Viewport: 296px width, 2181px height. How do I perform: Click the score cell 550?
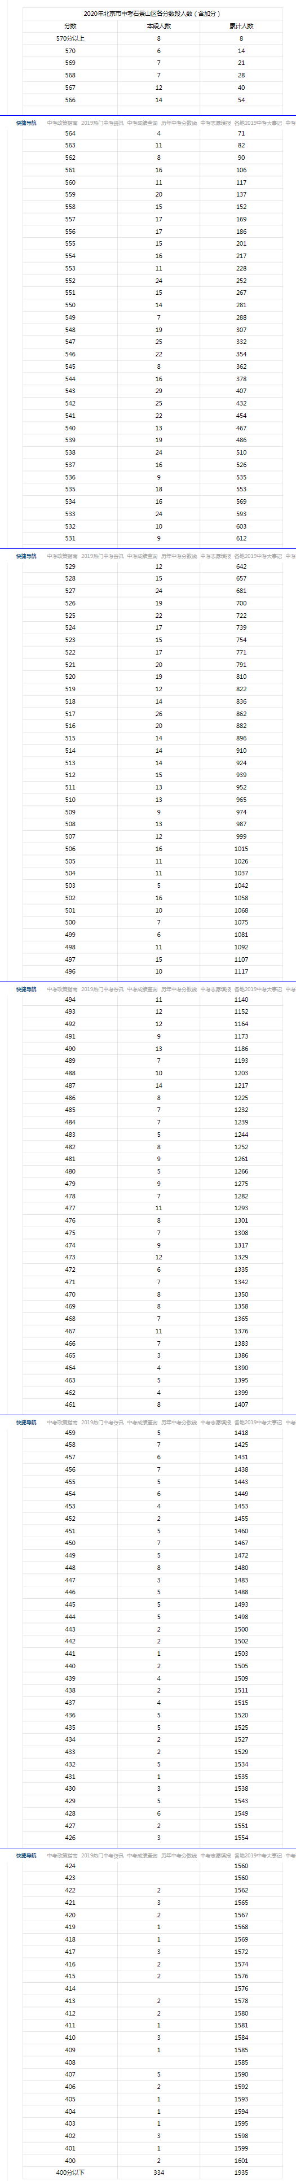pos(70,306)
